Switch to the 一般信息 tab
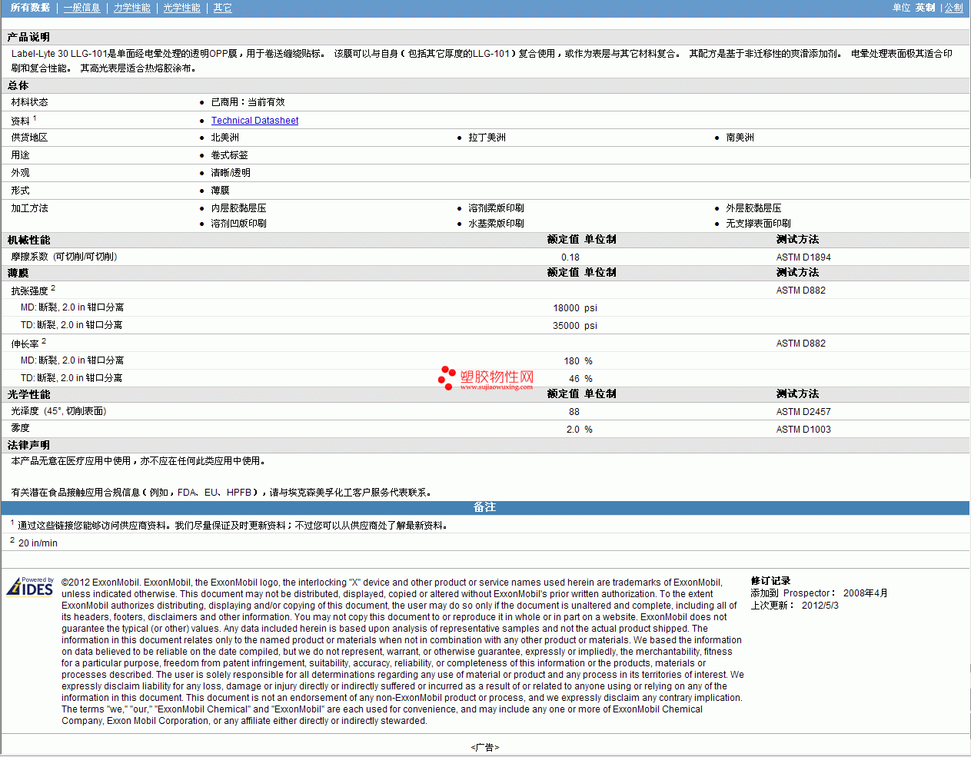Image resolution: width=971 pixels, height=757 pixels. pyautogui.click(x=81, y=8)
